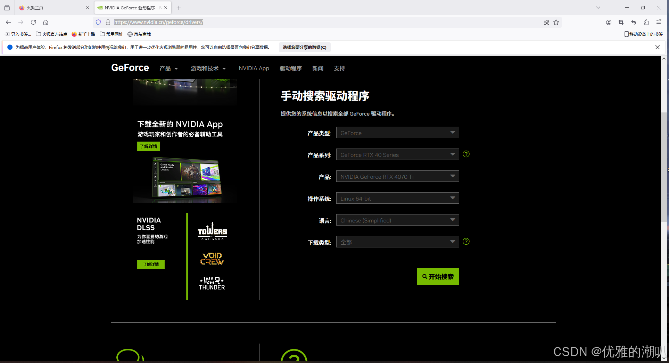Click the 开始搜索 search button

[x=438, y=277]
